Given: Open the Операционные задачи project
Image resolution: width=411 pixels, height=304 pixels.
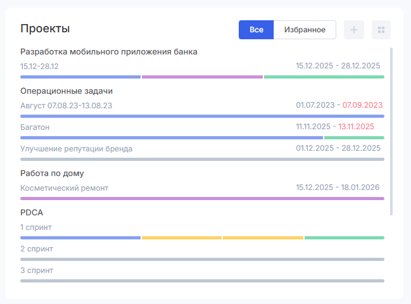Looking at the screenshot, I should click(x=61, y=91).
